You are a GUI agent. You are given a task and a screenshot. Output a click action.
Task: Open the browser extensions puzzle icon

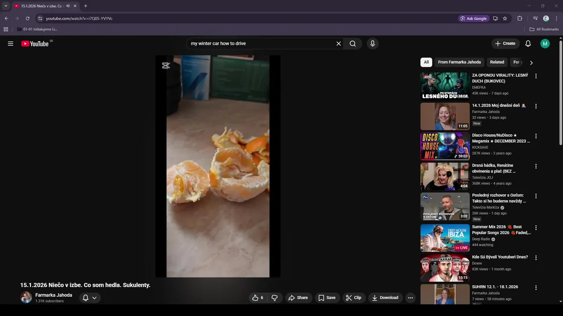click(519, 18)
